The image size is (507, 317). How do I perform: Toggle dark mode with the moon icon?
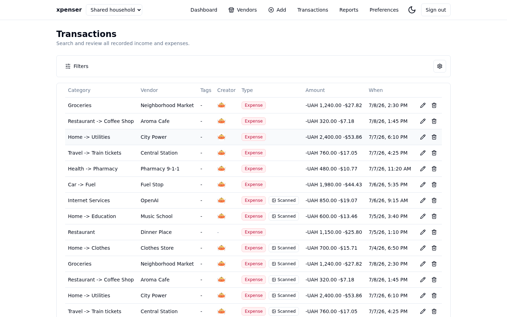412,10
